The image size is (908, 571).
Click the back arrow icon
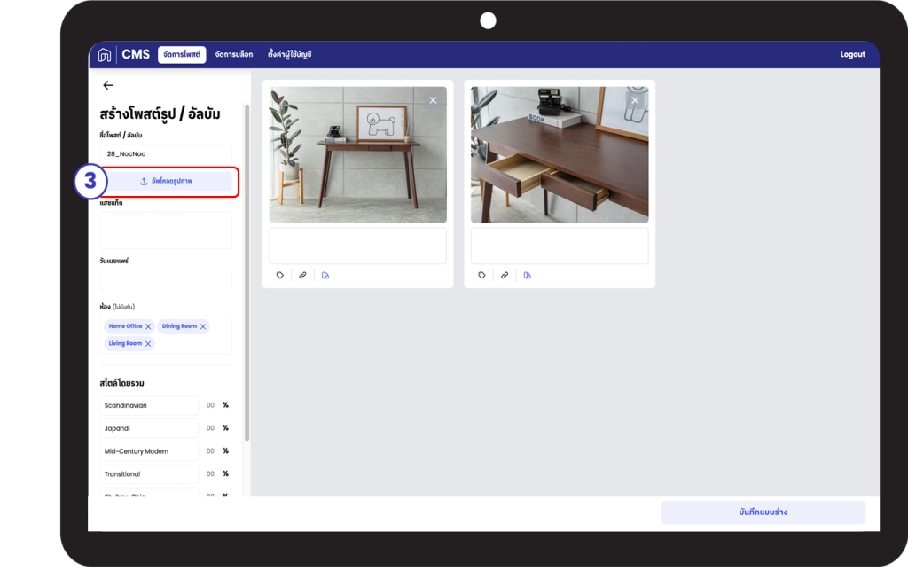108,85
